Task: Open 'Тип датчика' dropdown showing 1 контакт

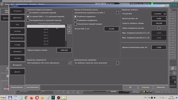Action: pyautogui.click(x=159, y=14)
